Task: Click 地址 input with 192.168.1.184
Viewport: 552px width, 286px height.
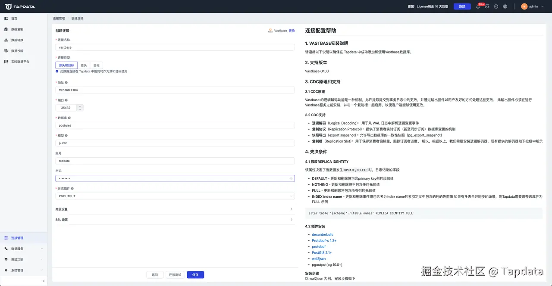Action: (175, 90)
